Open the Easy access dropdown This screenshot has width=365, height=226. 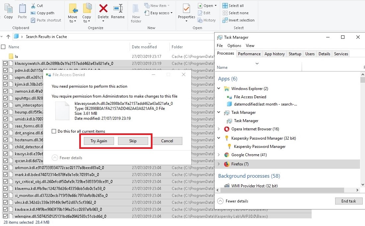pos(159,13)
